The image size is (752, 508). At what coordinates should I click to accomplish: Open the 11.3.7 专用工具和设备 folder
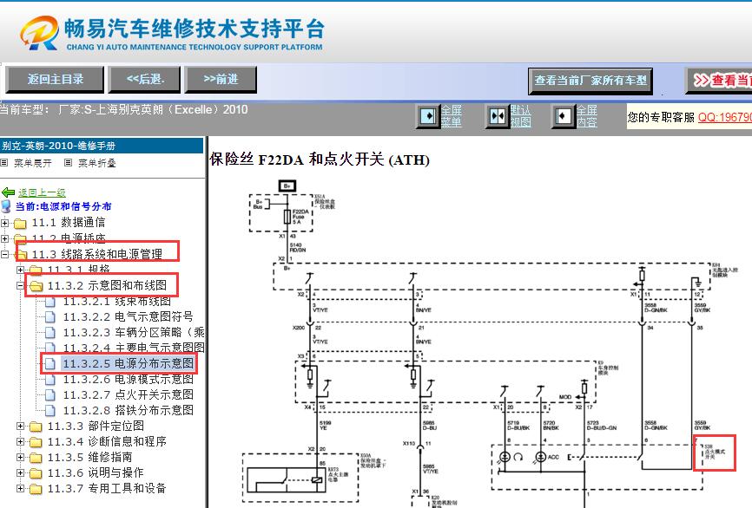pos(107,488)
